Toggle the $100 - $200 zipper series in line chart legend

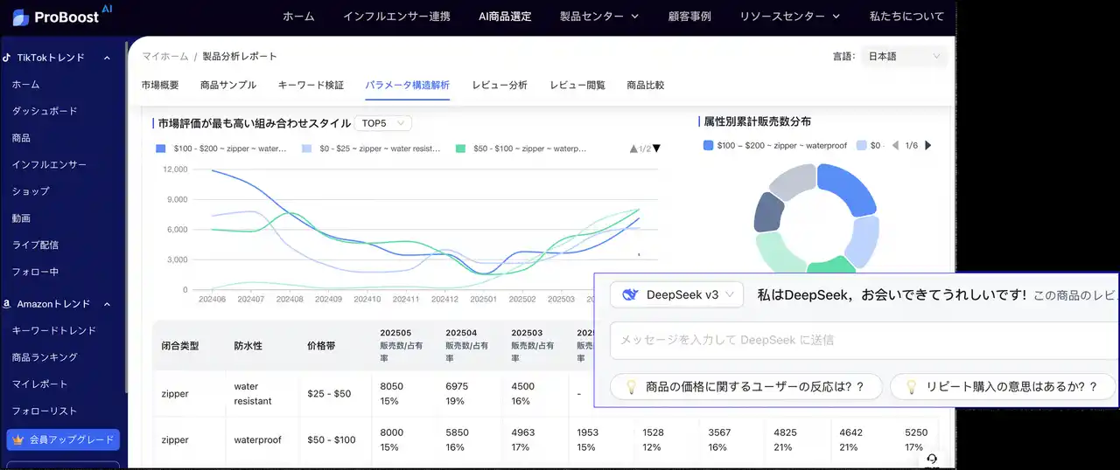pyautogui.click(x=221, y=149)
